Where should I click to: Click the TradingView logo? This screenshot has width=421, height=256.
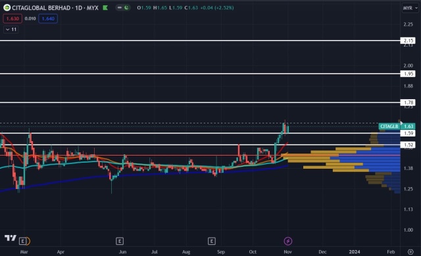point(11,238)
